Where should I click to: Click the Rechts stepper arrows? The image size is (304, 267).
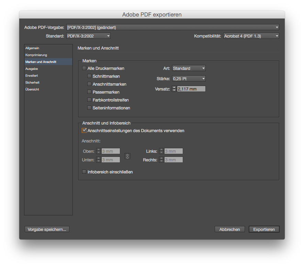click(x=161, y=160)
